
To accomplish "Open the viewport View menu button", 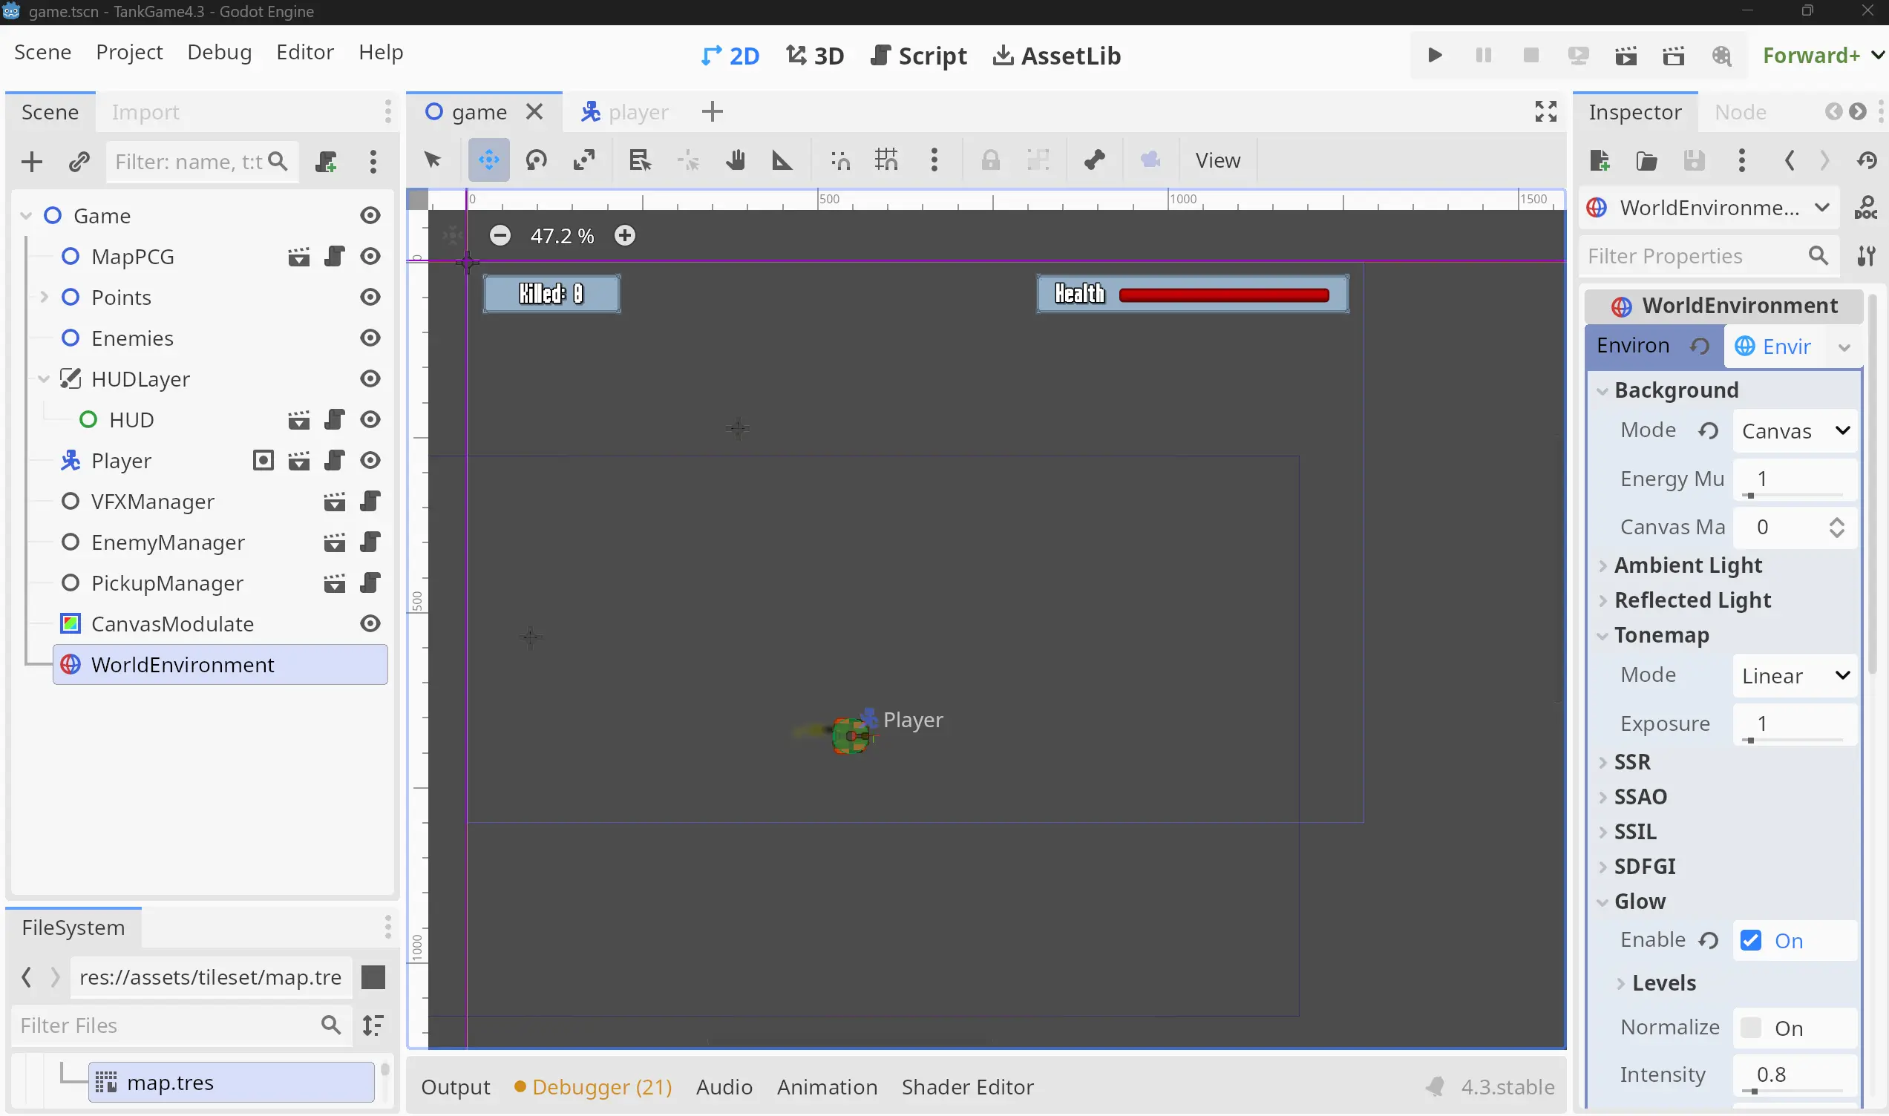I will 1217,160.
